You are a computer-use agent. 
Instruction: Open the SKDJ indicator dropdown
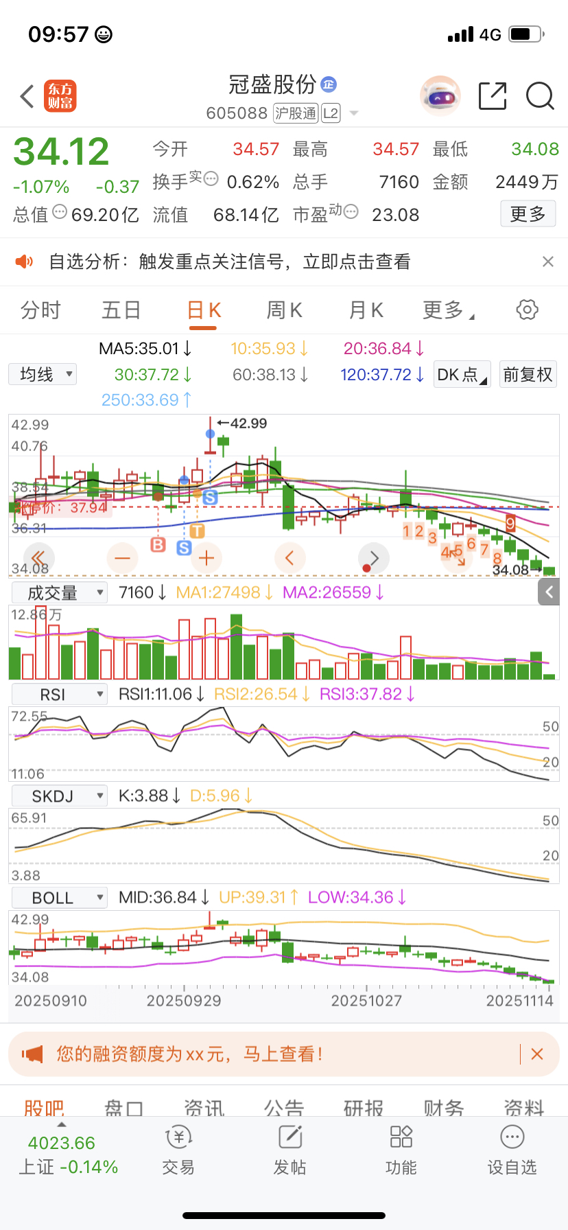coord(60,796)
